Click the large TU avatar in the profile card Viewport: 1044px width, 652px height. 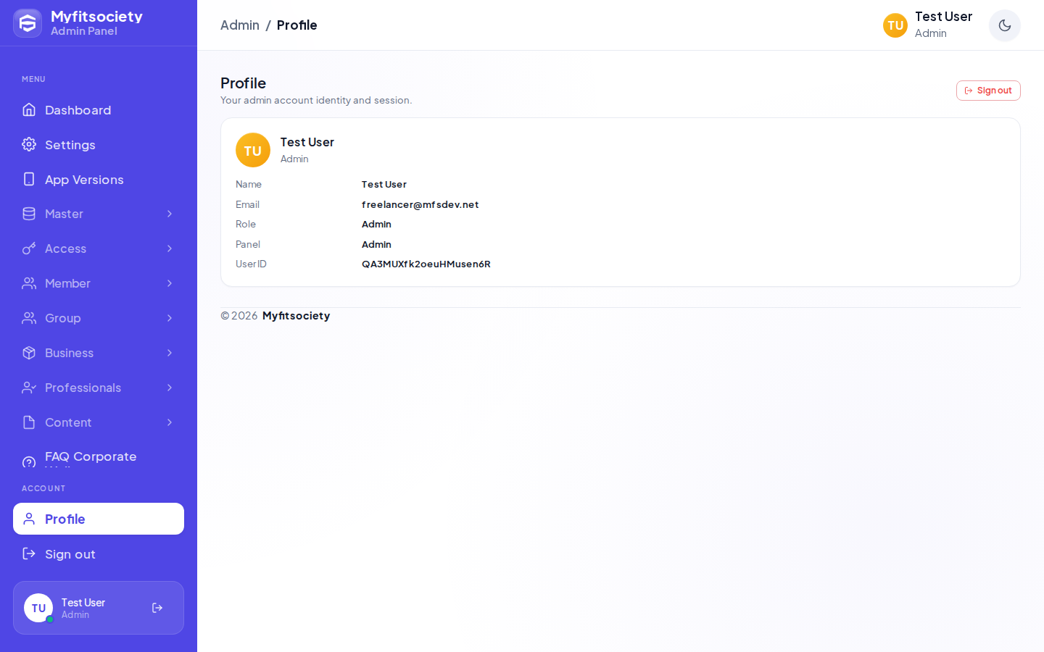click(x=253, y=150)
